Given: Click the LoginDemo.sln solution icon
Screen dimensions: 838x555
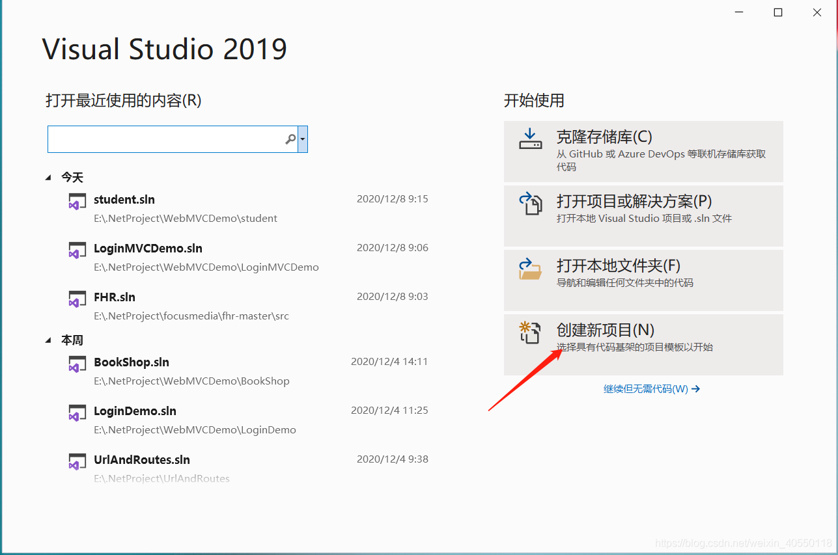Looking at the screenshot, I should point(77,413).
